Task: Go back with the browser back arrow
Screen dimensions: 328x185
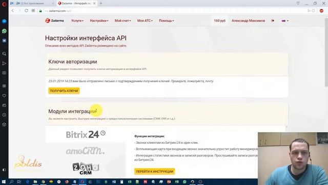Action: click(x=13, y=11)
